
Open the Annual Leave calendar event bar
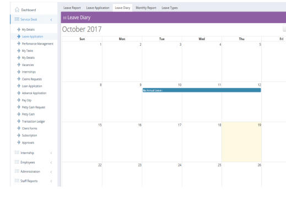202,90
